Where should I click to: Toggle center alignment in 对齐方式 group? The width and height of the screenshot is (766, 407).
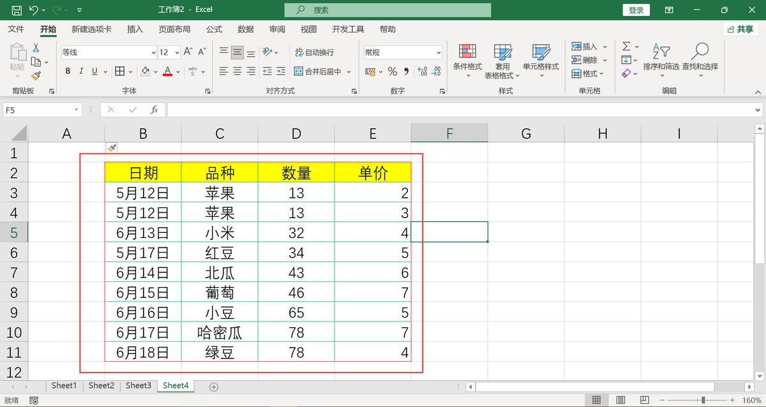[236, 70]
